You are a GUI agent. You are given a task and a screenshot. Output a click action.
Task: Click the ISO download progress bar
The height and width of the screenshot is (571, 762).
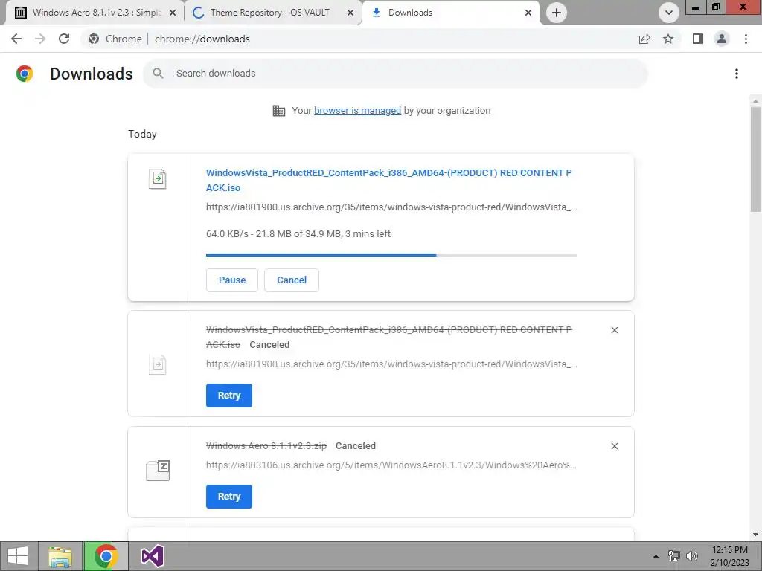click(x=391, y=255)
